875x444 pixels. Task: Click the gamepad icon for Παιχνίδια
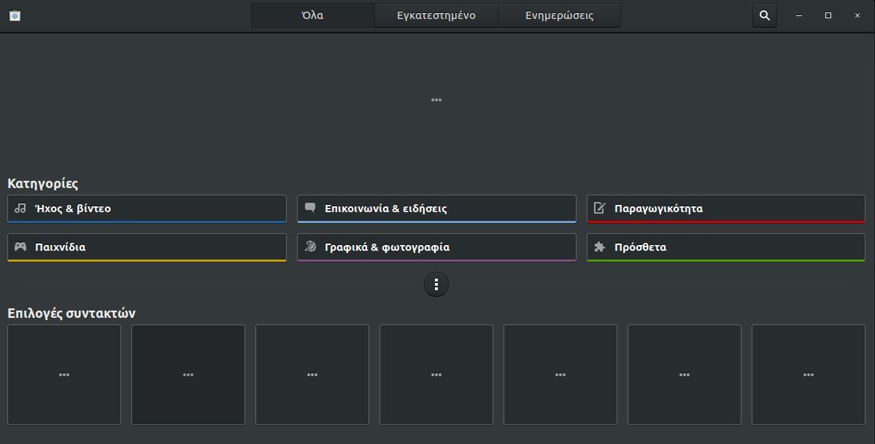tap(20, 247)
